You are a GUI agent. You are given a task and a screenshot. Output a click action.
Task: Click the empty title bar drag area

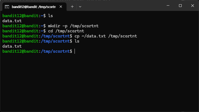pos(122,6)
